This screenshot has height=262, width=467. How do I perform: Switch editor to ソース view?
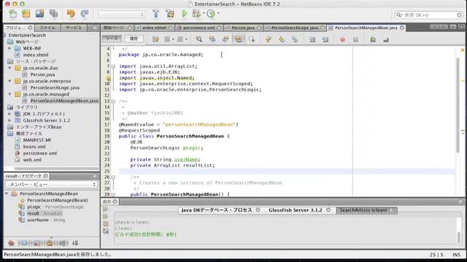point(112,39)
